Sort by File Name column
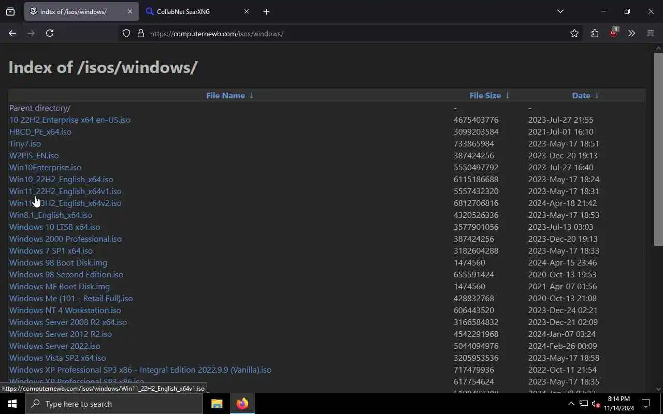663x414 pixels. (225, 95)
